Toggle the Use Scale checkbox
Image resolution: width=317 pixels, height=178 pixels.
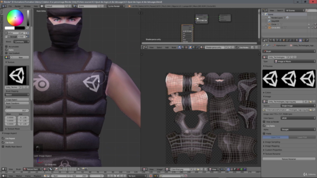[x=3, y=142]
